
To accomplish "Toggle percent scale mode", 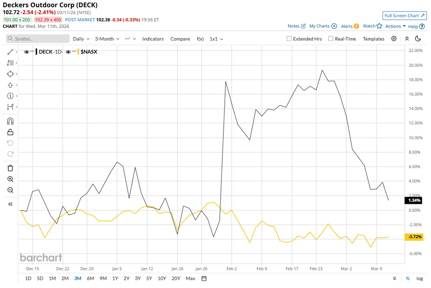I will click(x=408, y=278).
